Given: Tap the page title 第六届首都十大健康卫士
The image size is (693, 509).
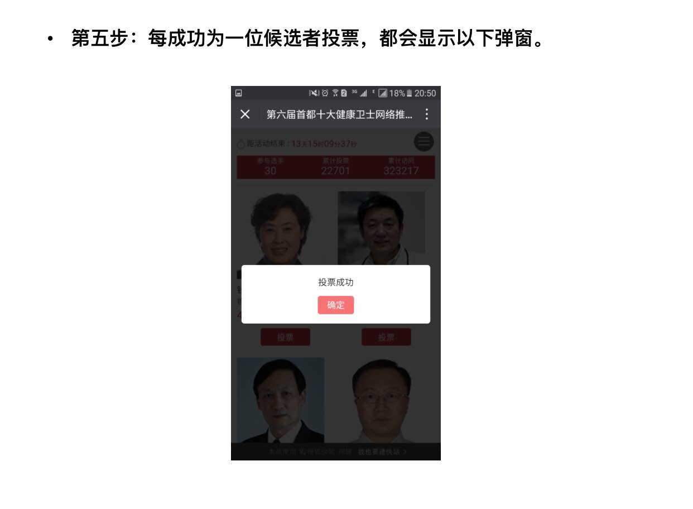Looking at the screenshot, I should (x=340, y=114).
